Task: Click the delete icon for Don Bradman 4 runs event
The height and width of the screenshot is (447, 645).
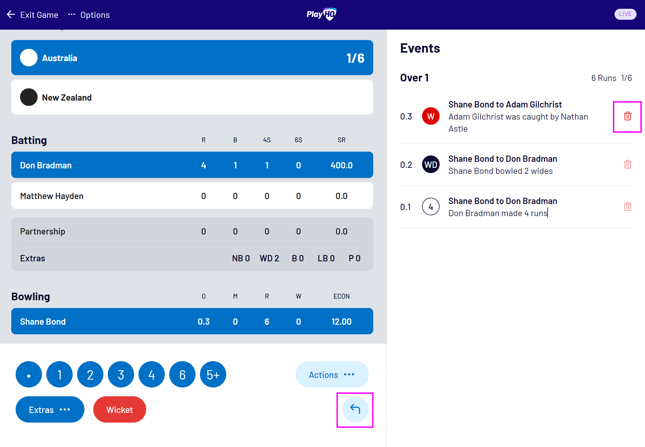Action: 627,206
